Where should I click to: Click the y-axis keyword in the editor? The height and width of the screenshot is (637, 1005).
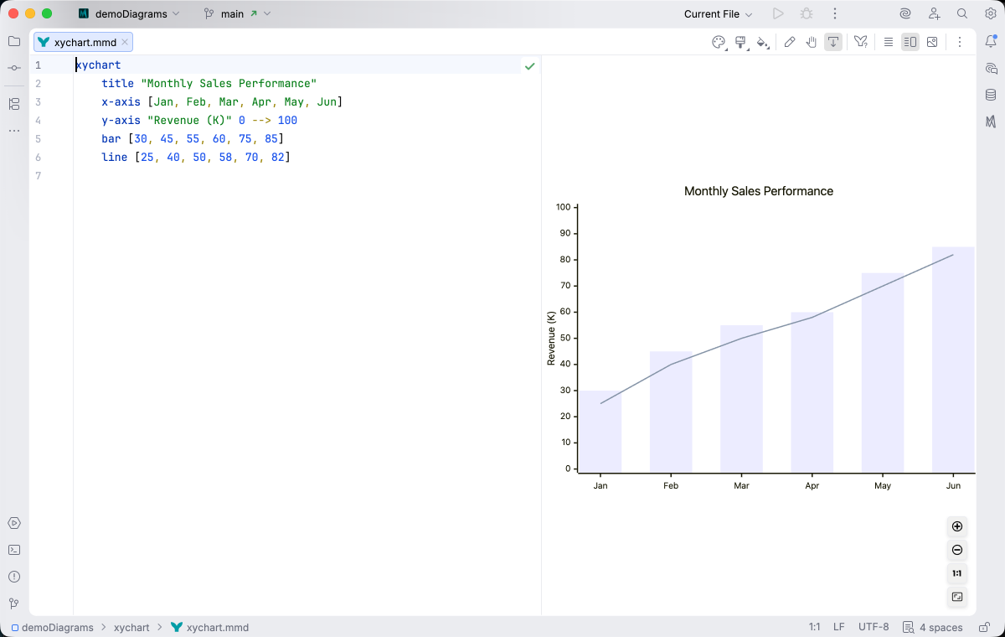point(121,120)
